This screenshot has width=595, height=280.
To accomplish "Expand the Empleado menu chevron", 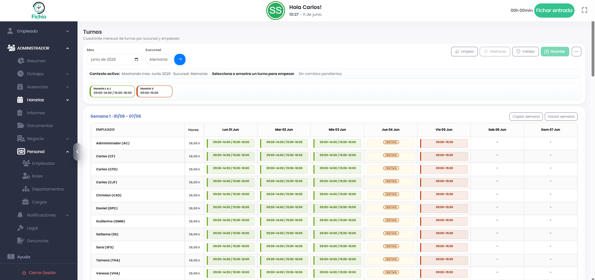I will click(x=68, y=31).
